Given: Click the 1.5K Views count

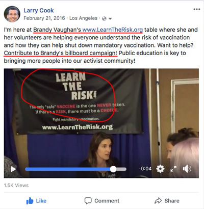Looking at the screenshot, I should pyautogui.click(x=16, y=186).
